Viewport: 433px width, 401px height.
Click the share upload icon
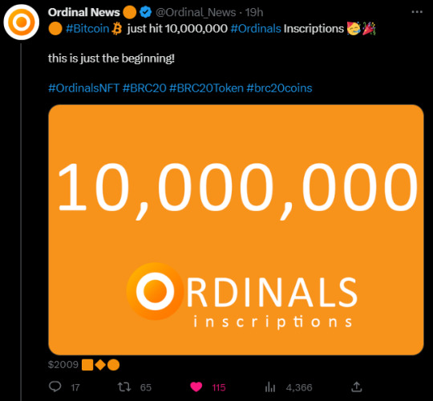[x=357, y=387]
